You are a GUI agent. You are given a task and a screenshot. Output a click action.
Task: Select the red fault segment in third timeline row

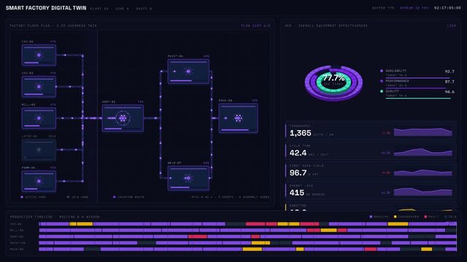click(x=197, y=237)
